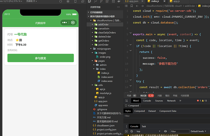Close the first app.json editor tab

(142, 1)
